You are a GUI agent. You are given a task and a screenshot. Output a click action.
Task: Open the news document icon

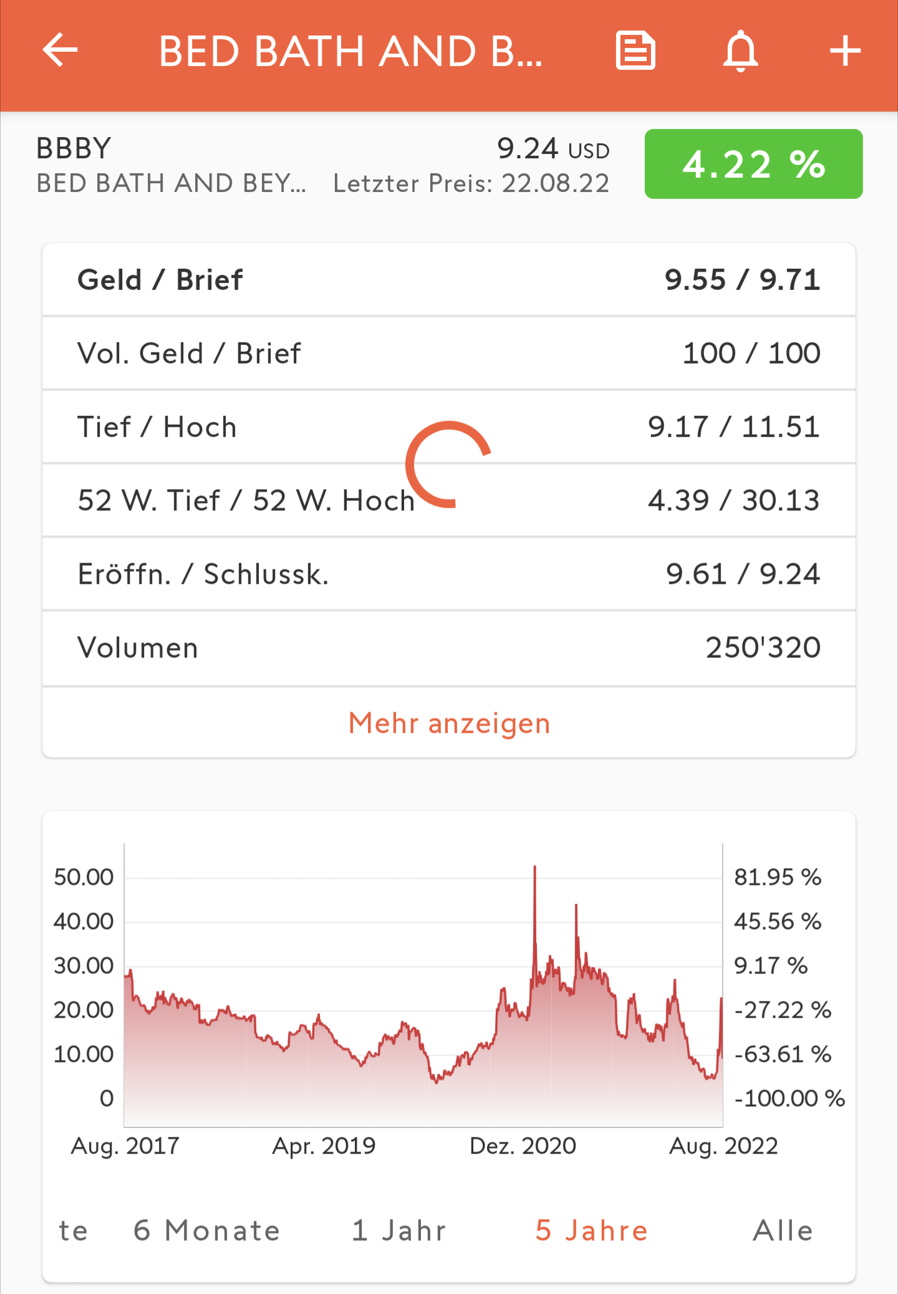635,51
